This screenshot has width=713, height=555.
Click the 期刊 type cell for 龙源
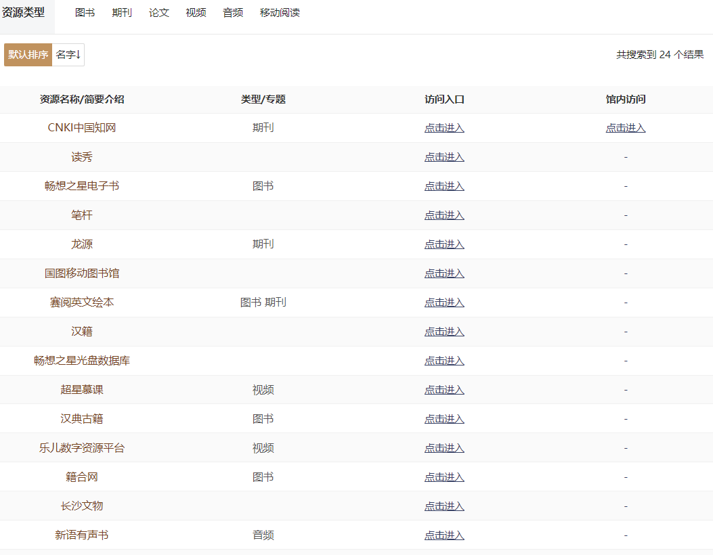pos(263,244)
